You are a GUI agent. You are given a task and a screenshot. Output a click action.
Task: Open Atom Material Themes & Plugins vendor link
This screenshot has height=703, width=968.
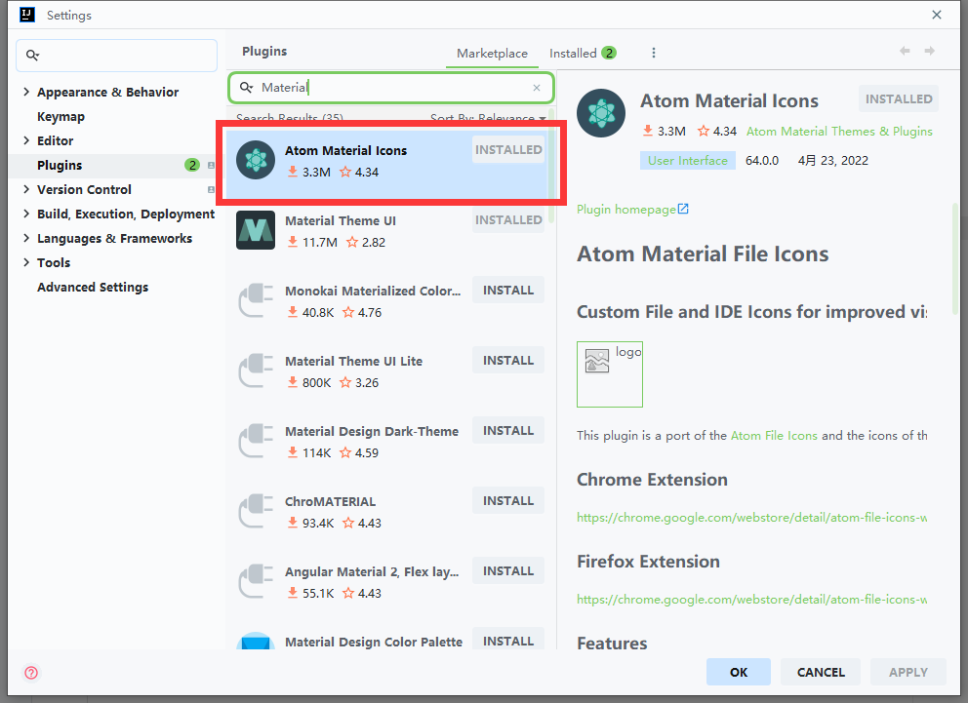pyautogui.click(x=839, y=132)
